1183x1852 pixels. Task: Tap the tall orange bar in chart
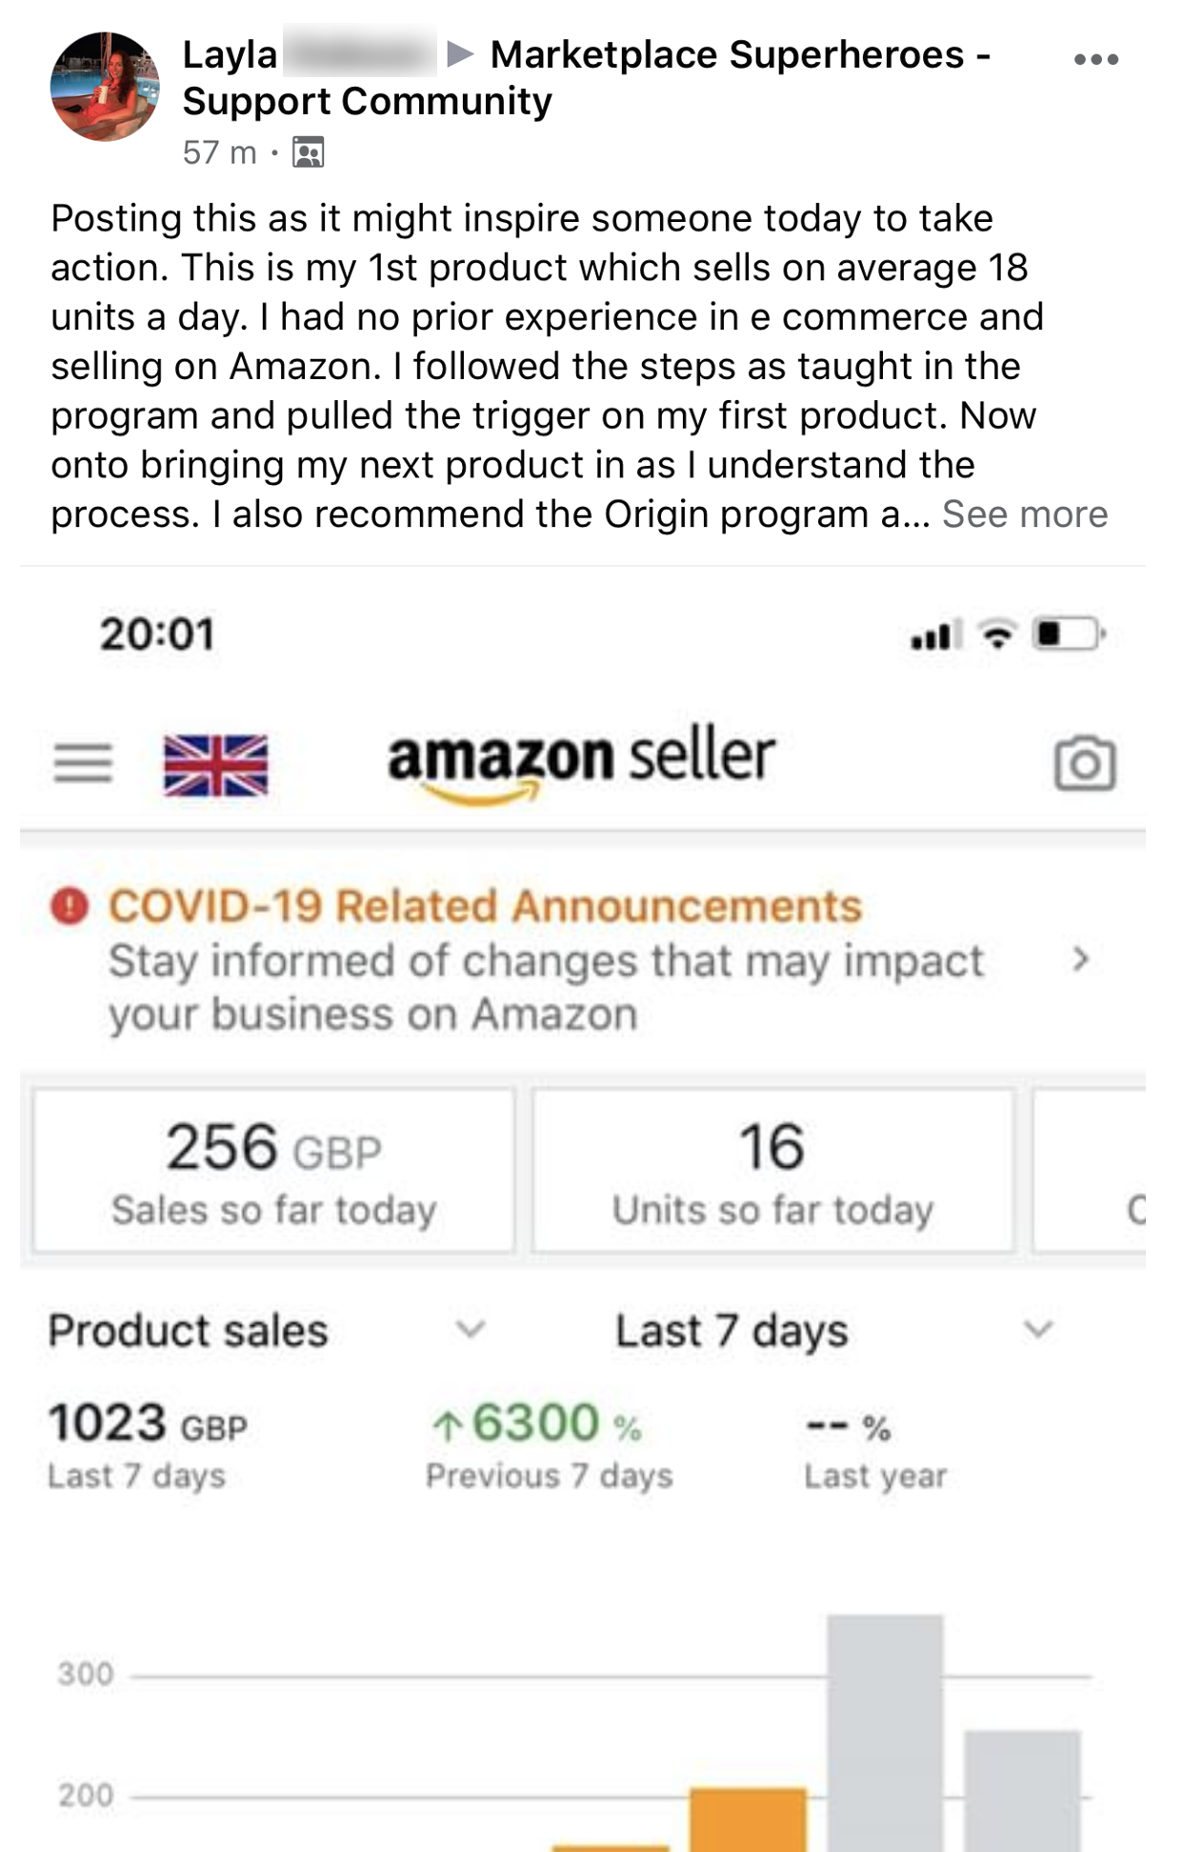tap(748, 1820)
